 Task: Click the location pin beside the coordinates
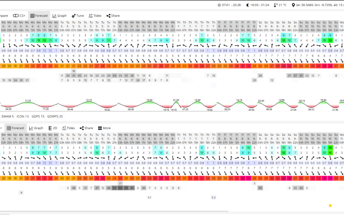[293, 5]
